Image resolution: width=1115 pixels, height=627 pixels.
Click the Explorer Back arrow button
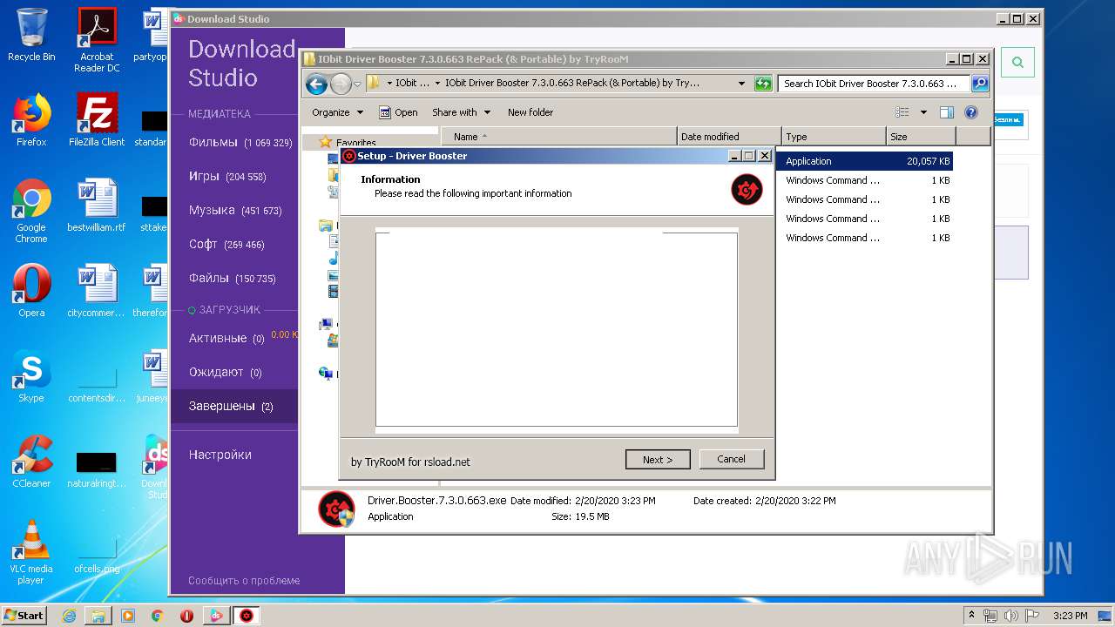point(316,84)
